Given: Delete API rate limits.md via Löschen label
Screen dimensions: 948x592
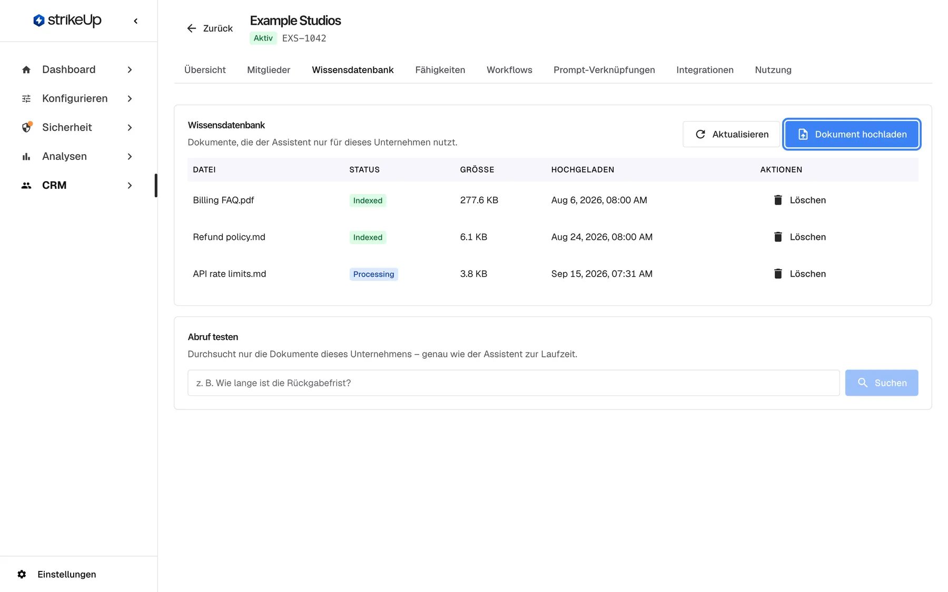Looking at the screenshot, I should tap(808, 274).
